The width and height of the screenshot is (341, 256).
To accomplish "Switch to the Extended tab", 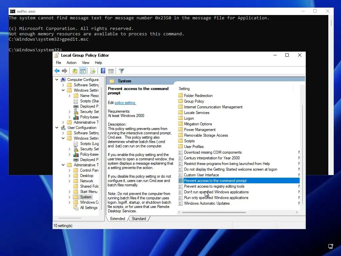I will 118,219.
